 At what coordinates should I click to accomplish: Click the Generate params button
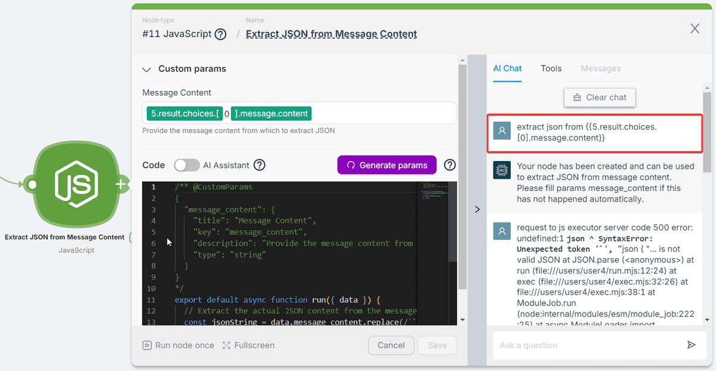(x=387, y=165)
